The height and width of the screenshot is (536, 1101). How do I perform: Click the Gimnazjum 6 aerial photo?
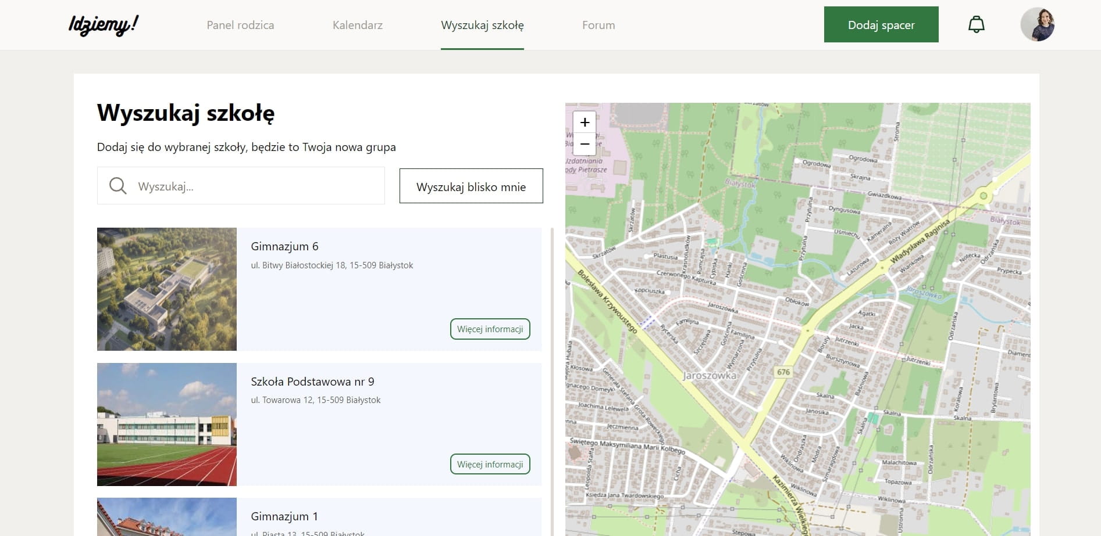[x=167, y=289]
